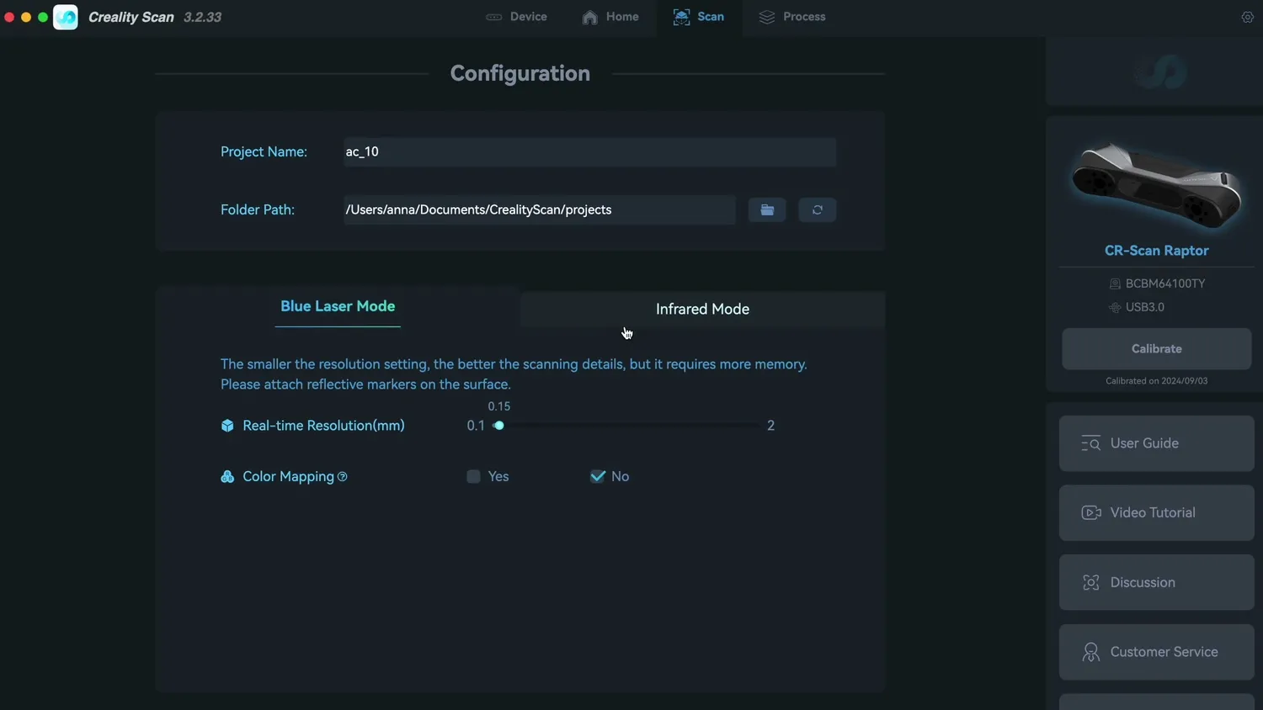Switch to Blue Laser Mode

(338, 306)
